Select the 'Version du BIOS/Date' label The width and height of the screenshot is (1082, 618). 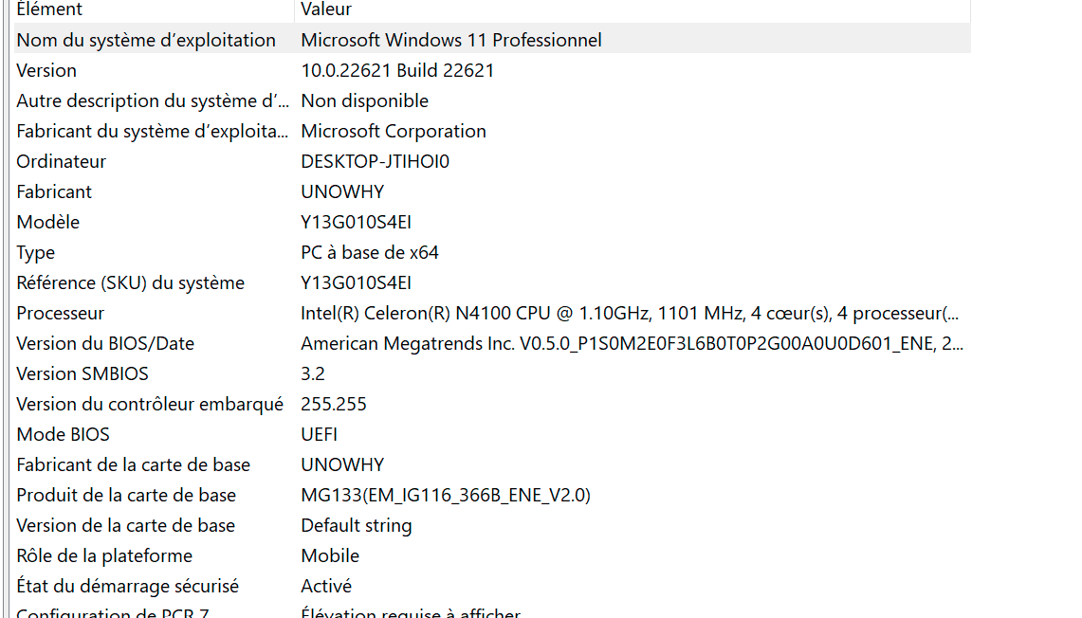[x=105, y=343]
